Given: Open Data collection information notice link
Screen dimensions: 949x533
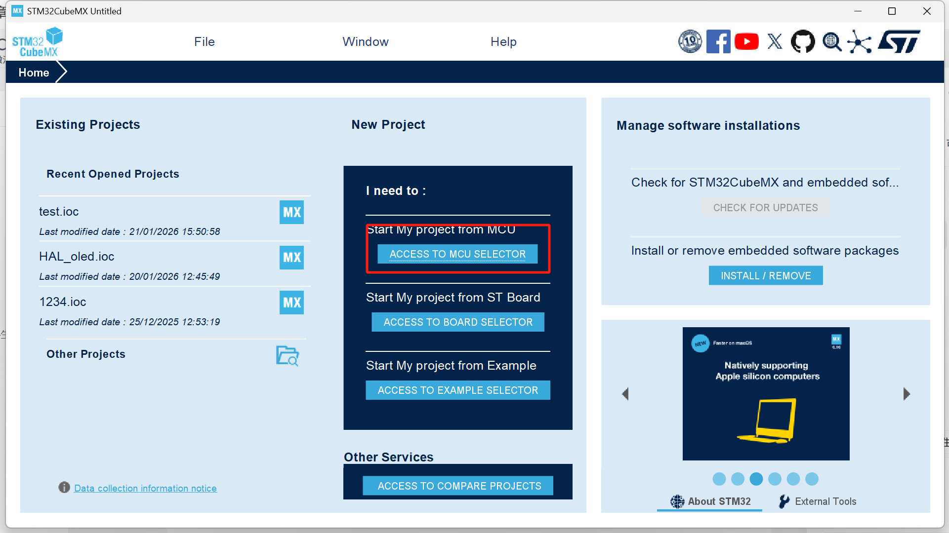Looking at the screenshot, I should (x=145, y=488).
